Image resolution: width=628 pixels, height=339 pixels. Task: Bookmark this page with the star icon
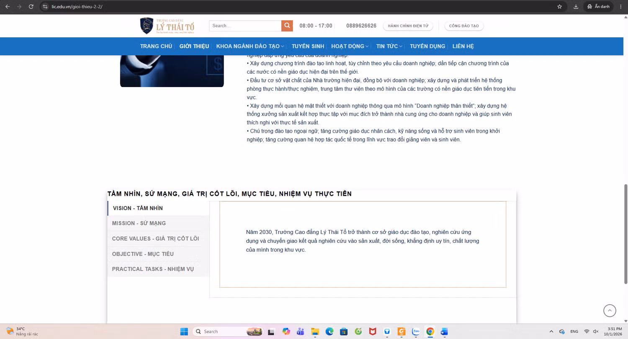click(x=560, y=6)
